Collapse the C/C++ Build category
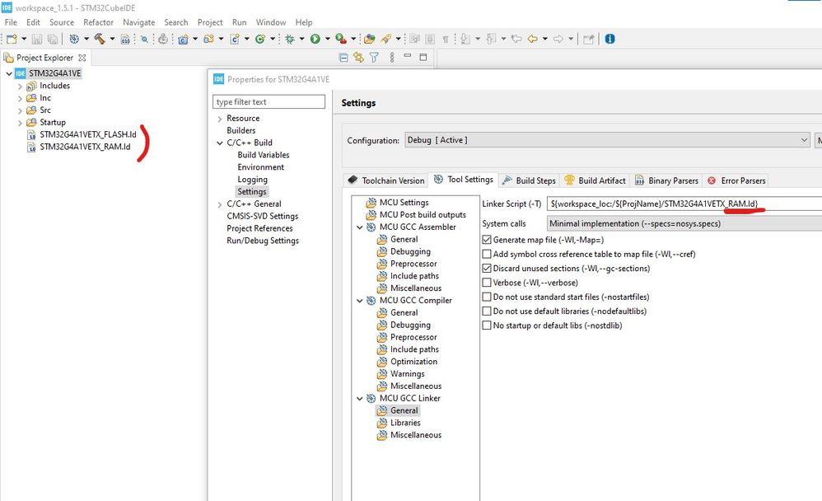Image resolution: width=822 pixels, height=501 pixels. 220,143
